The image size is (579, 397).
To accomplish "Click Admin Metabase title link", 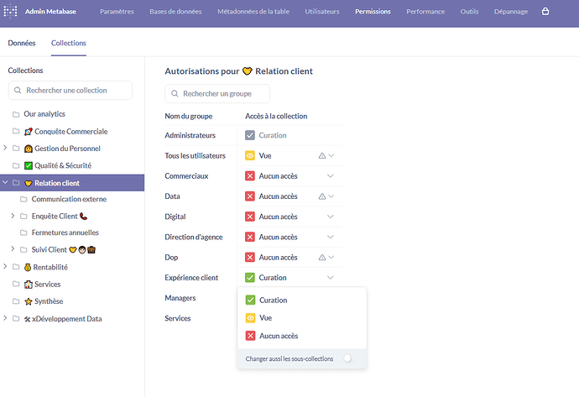I will point(50,12).
